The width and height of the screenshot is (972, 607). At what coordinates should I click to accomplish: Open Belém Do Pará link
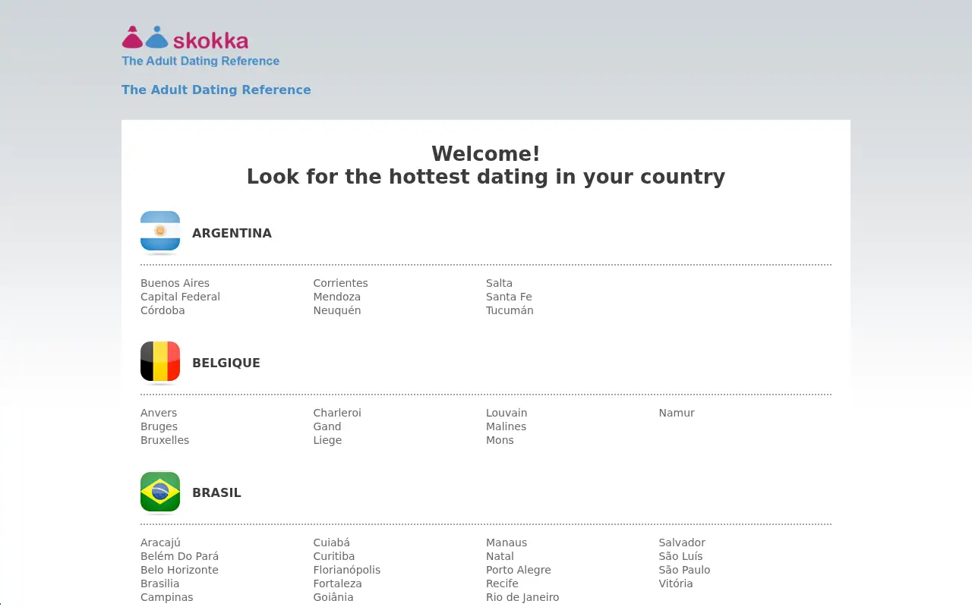point(179,556)
